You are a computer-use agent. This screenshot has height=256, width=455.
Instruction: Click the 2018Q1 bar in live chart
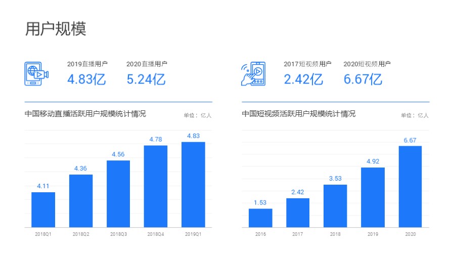point(43,209)
